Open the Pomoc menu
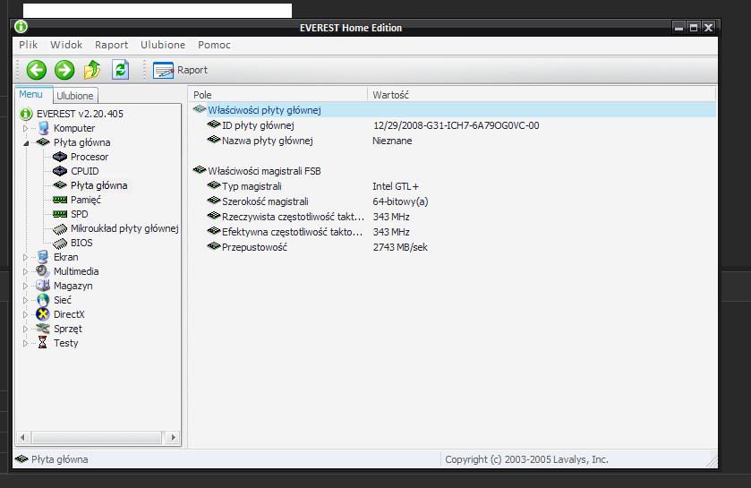 214,45
